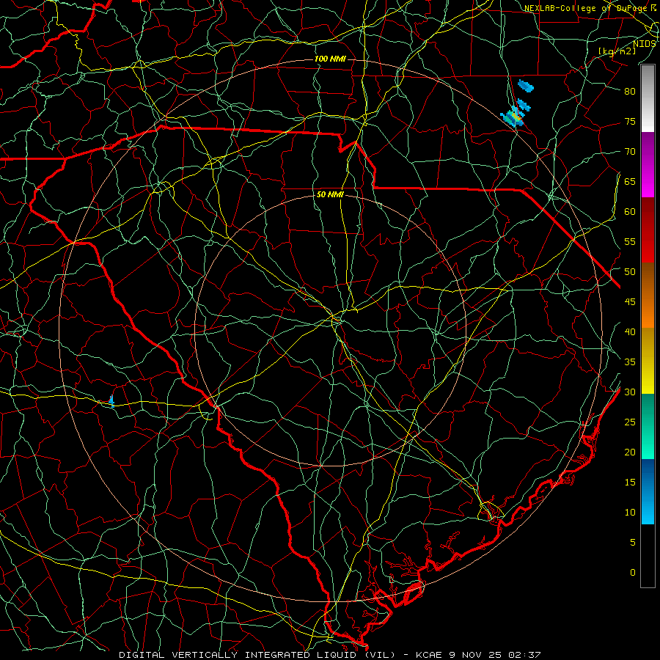Click the 60 value on the color scale
This screenshot has width=660, height=660.
630,212
